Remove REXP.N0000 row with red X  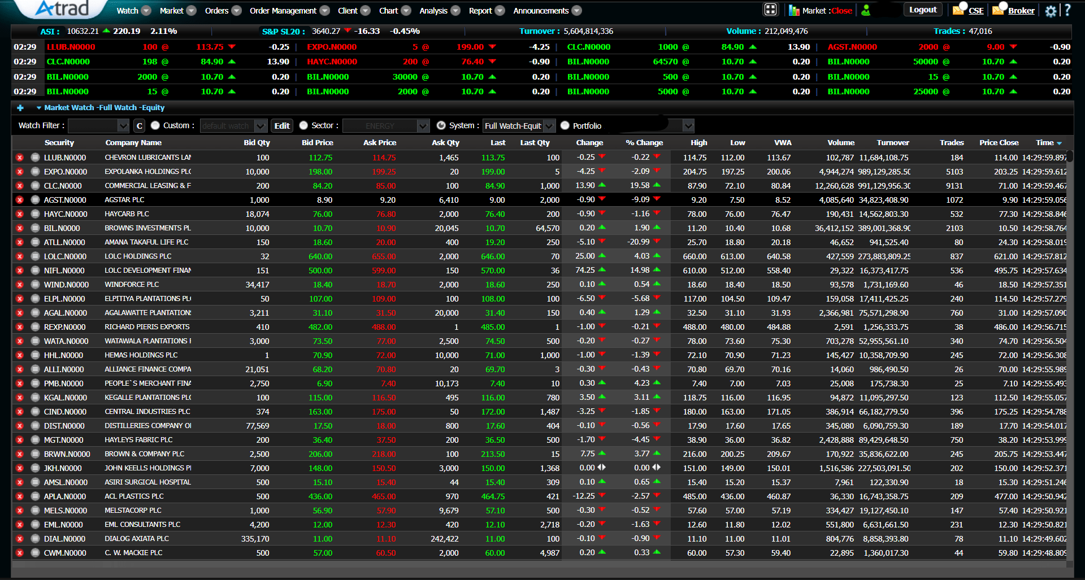[x=20, y=327]
